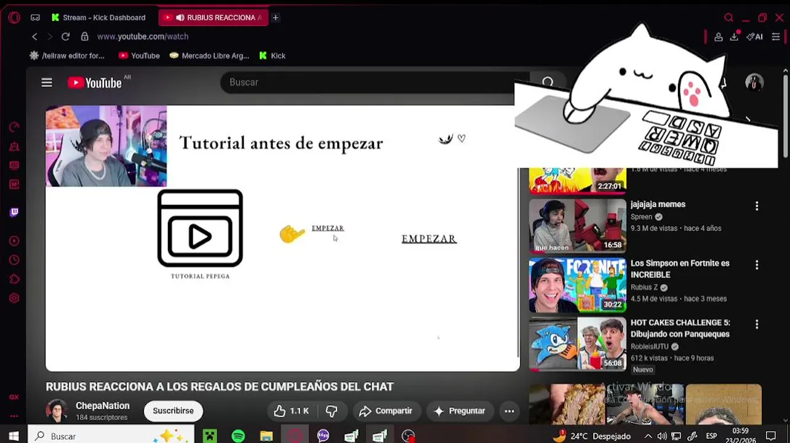Open the YouTube hamburger guide menu
Viewport: 790px width, 443px height.
tap(47, 82)
